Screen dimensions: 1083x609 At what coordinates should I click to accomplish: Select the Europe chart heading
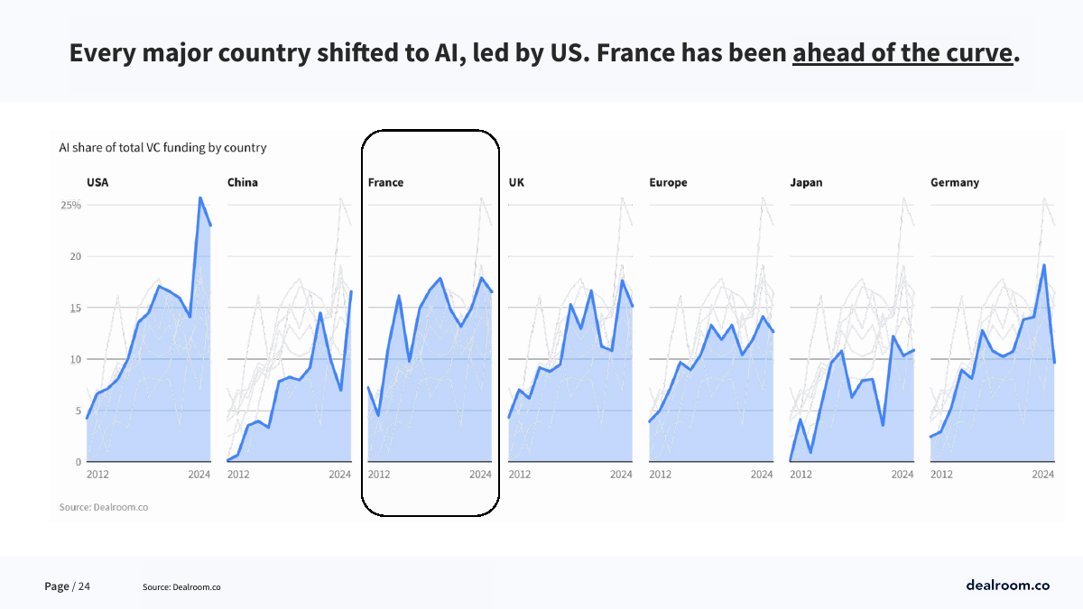coord(668,182)
